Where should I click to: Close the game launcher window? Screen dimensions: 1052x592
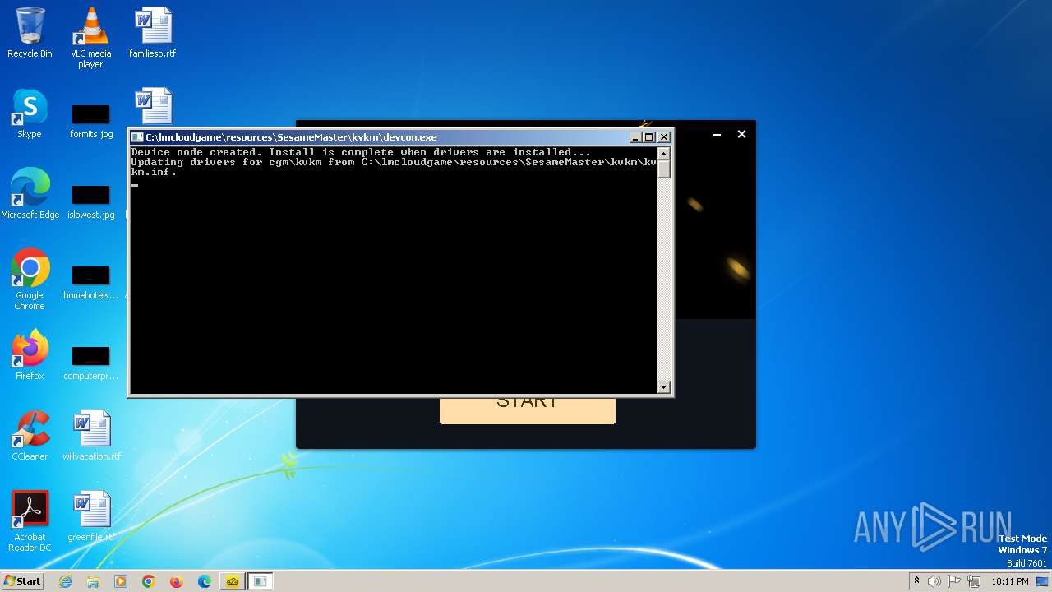click(x=741, y=134)
